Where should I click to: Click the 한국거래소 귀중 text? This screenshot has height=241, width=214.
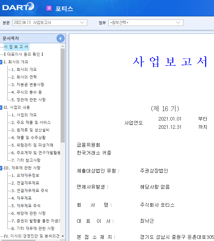pyautogui.click(x=94, y=153)
